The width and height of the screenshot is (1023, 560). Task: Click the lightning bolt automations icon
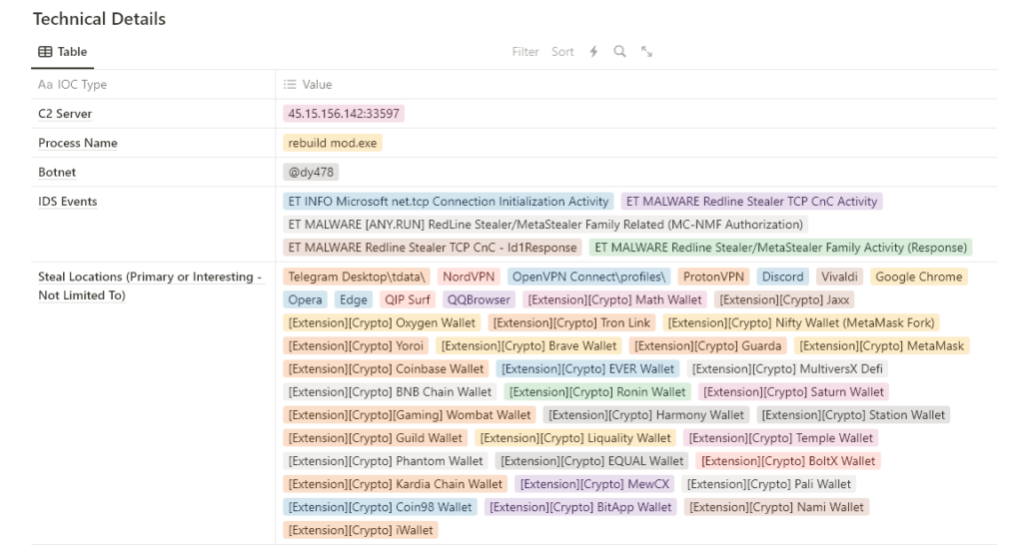[x=593, y=52]
